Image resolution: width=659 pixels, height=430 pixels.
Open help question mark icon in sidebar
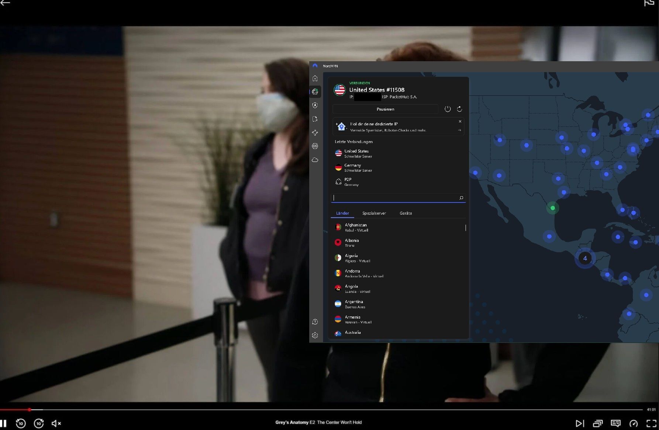pos(315,322)
